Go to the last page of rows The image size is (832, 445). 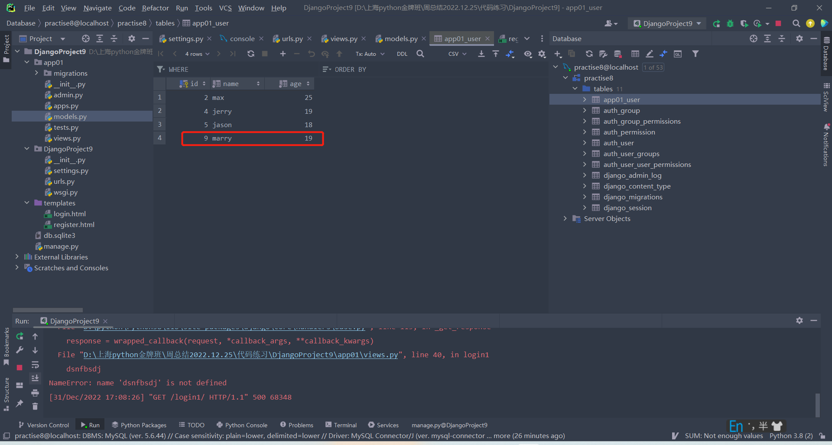pos(233,54)
